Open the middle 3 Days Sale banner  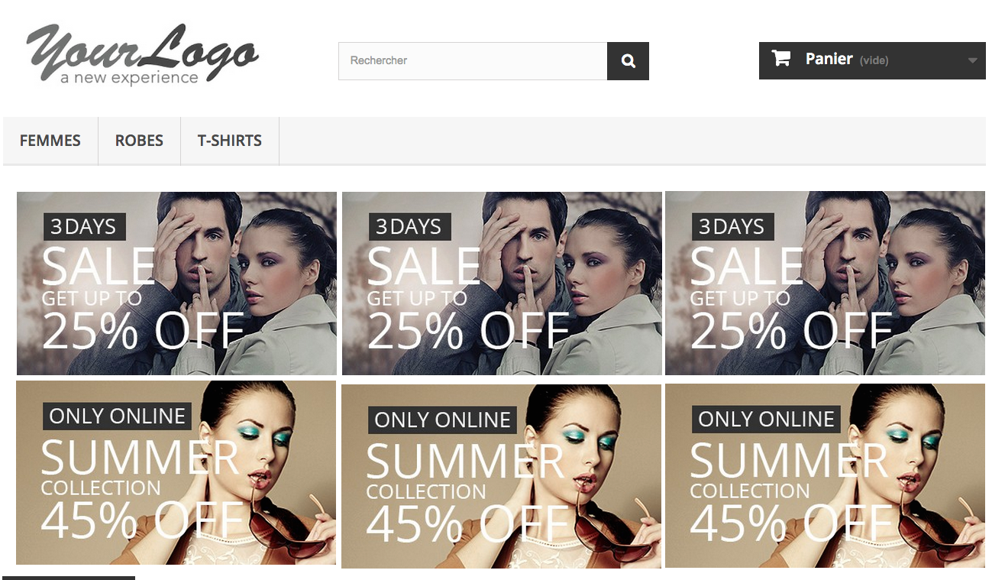[x=502, y=284]
